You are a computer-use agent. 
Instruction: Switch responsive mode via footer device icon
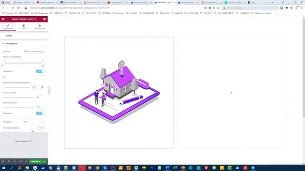(x=20, y=161)
